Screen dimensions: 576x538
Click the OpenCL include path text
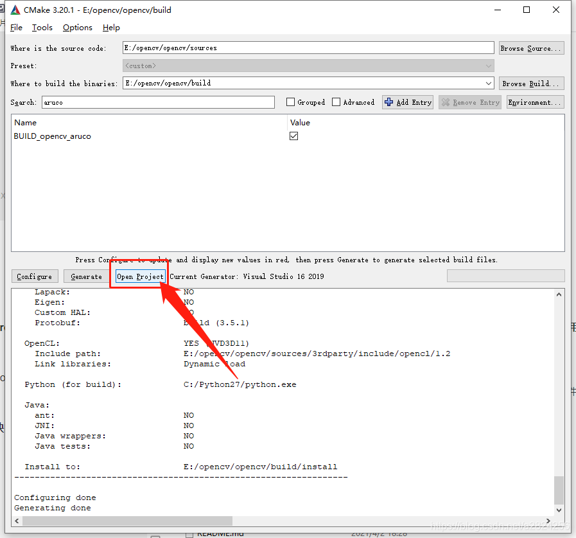pos(317,354)
